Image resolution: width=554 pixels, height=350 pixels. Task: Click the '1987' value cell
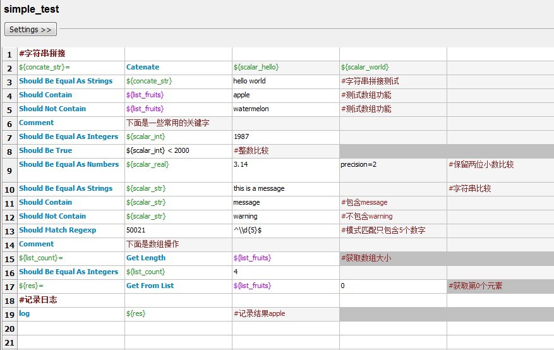tap(286, 137)
